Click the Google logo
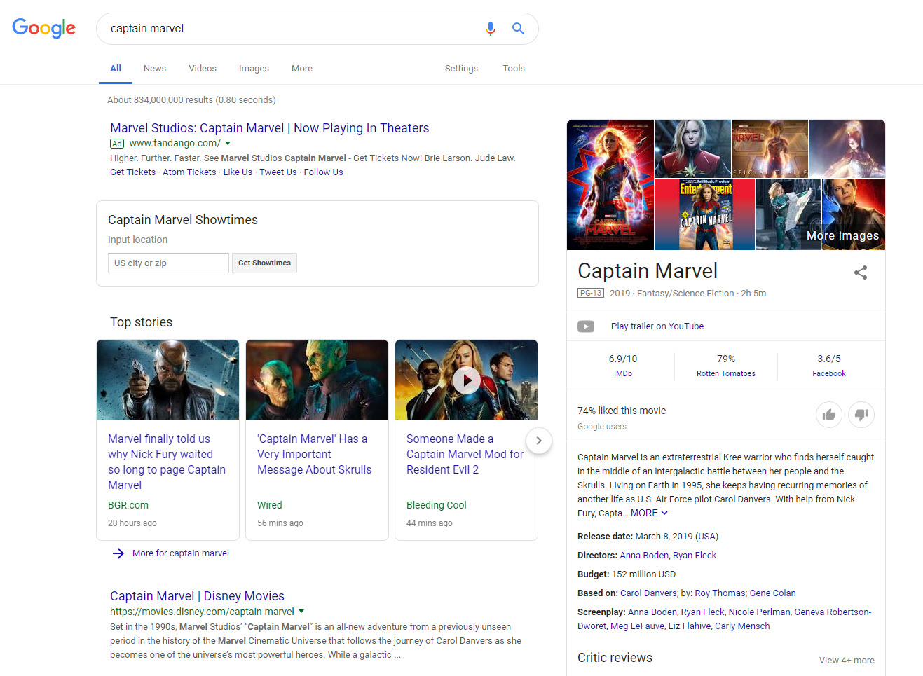This screenshot has height=676, width=923. pyautogui.click(x=43, y=28)
